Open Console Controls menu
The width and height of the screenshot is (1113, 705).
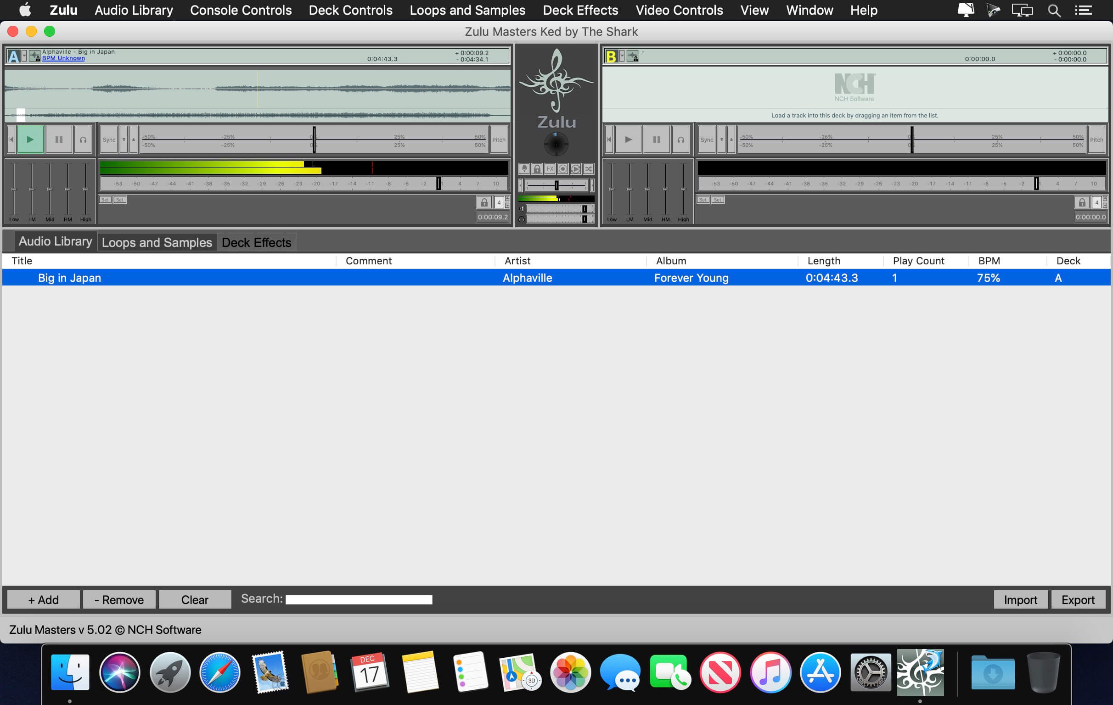[x=241, y=10]
